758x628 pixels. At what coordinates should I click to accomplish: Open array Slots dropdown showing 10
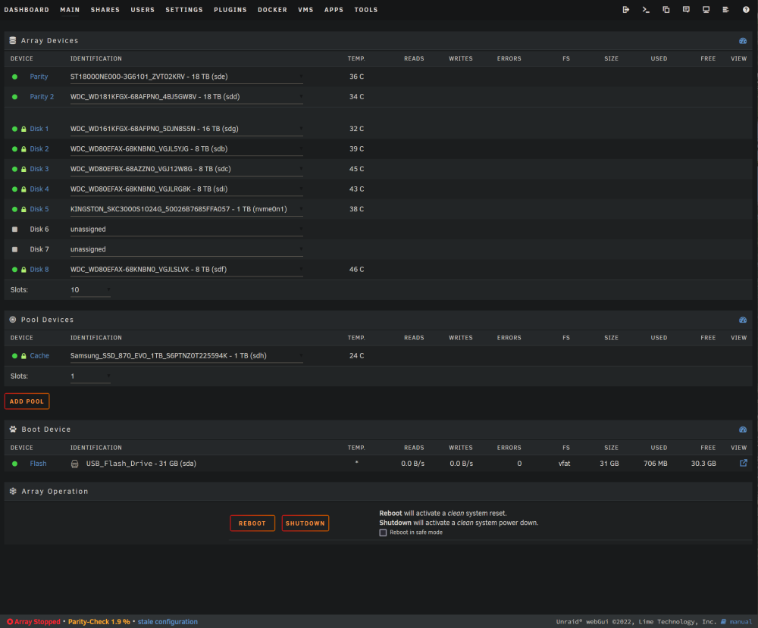(x=90, y=290)
